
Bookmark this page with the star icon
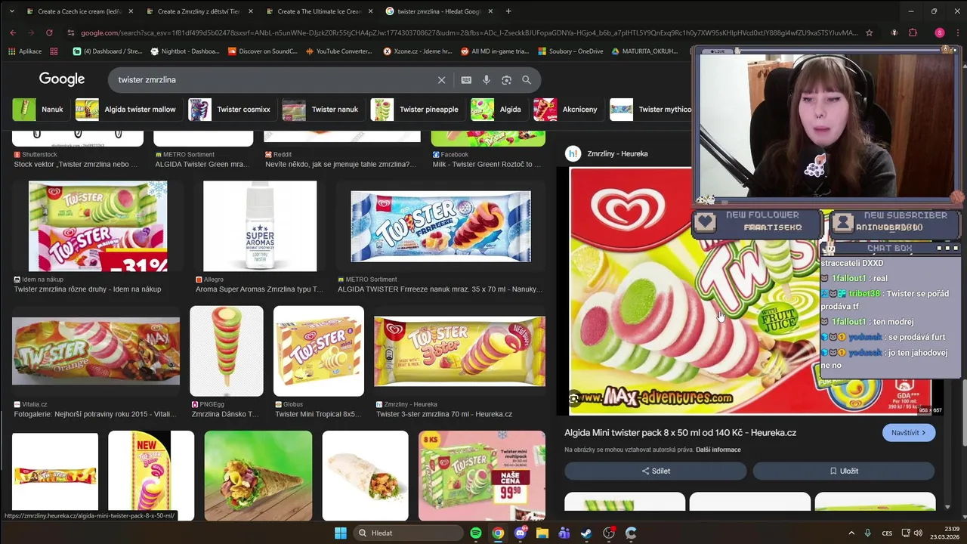[869, 32]
